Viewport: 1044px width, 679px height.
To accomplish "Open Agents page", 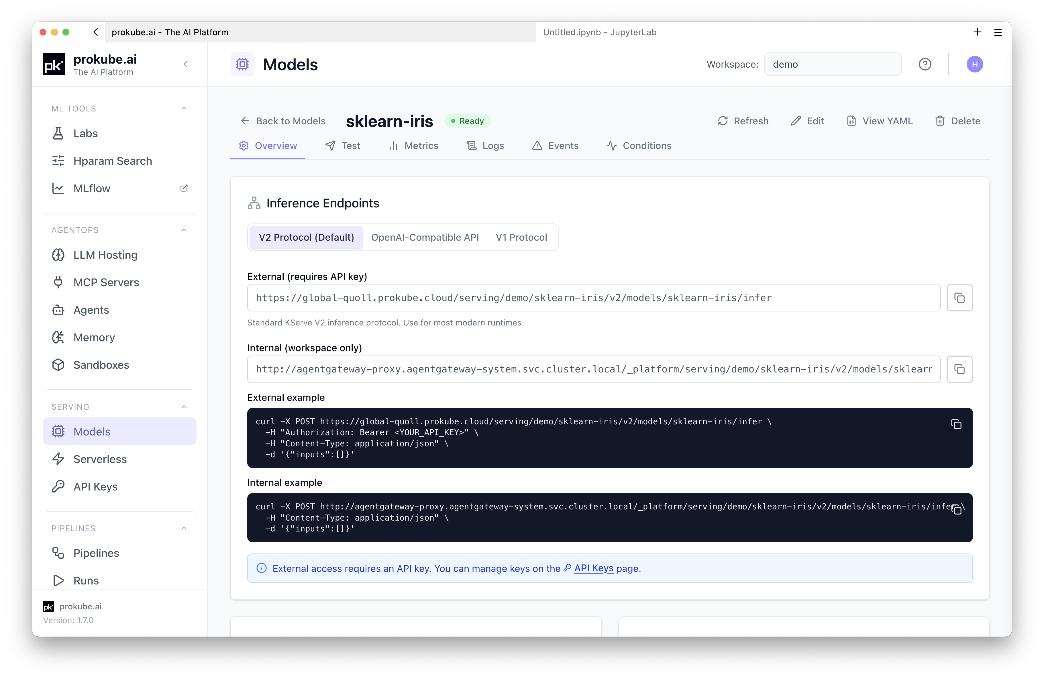I will click(x=119, y=310).
